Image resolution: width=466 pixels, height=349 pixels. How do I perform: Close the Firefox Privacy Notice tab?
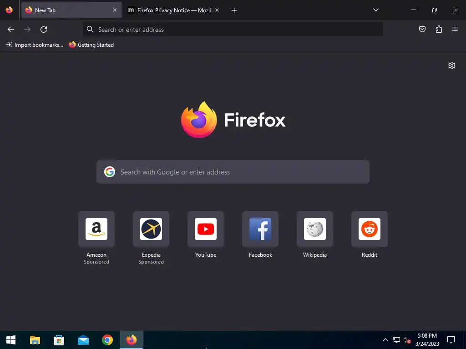217,10
